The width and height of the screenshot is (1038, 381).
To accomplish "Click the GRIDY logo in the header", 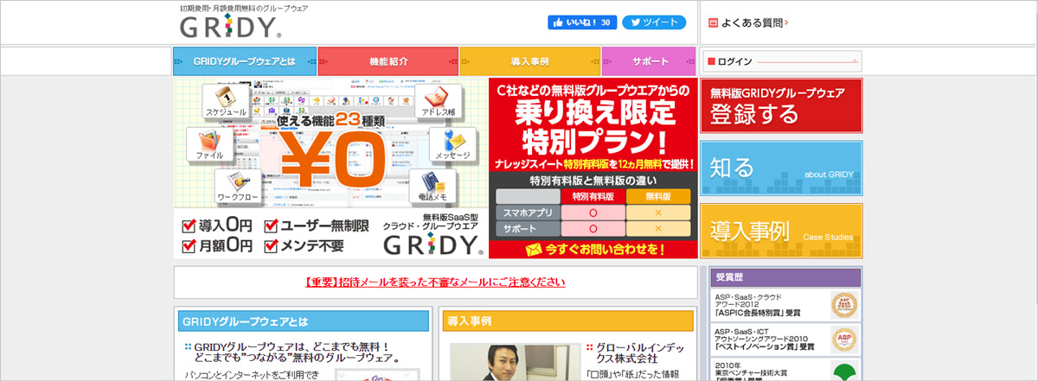I will 231,28.
